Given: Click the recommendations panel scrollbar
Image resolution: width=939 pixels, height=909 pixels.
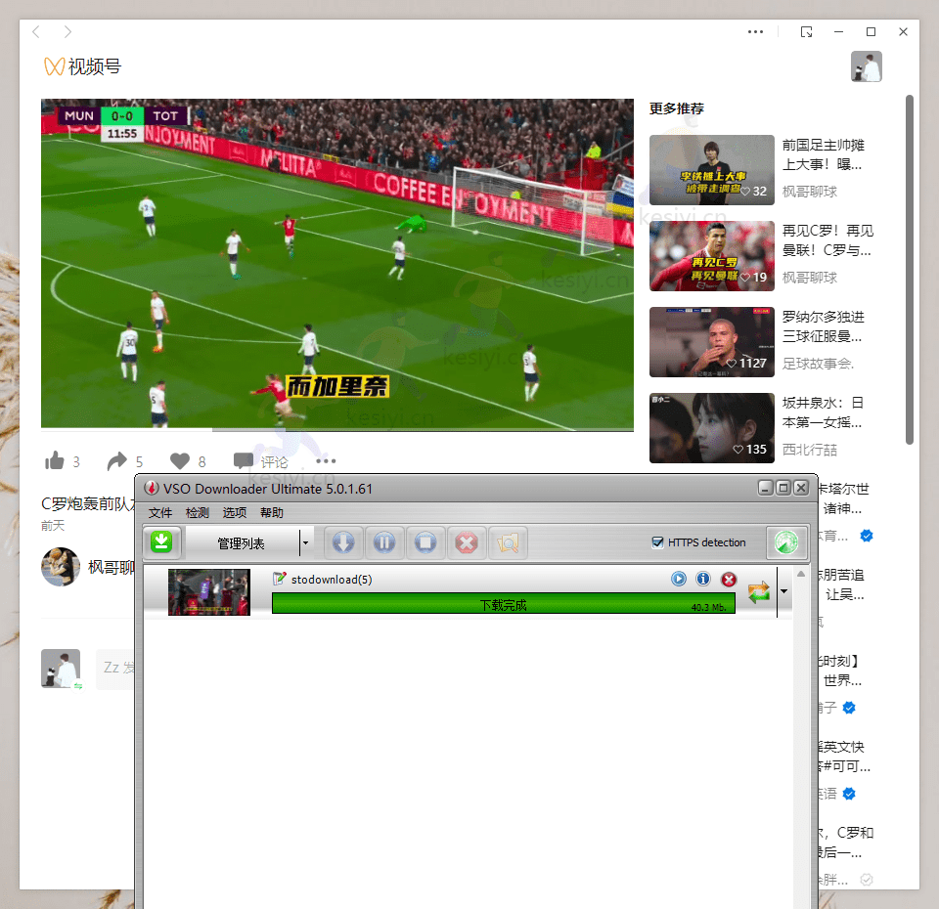Looking at the screenshot, I should click(x=909, y=270).
